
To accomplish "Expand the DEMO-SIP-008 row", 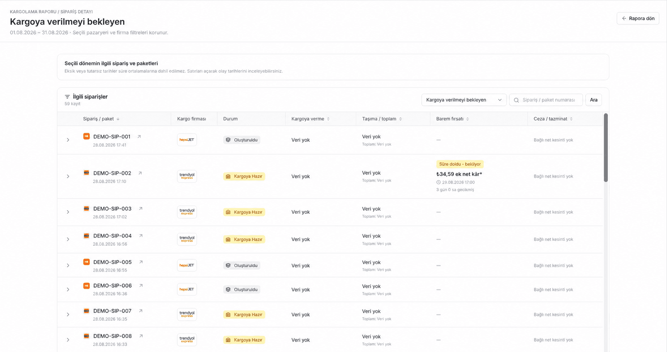I will point(68,340).
